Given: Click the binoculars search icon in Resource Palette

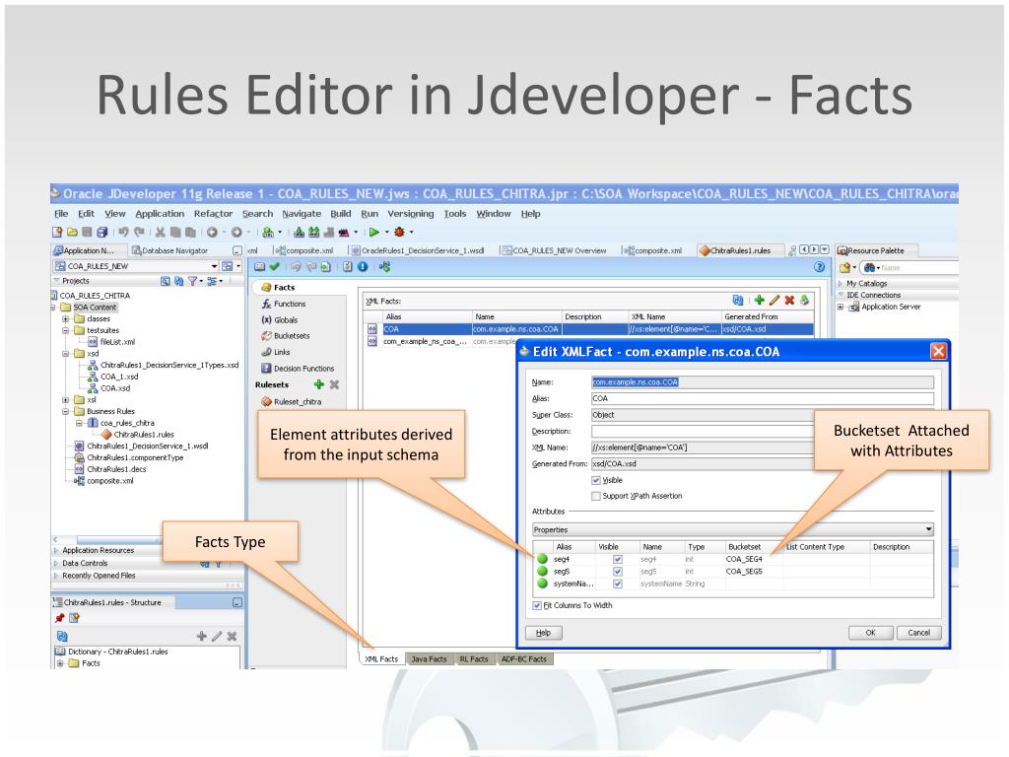Looking at the screenshot, I should point(870,268).
